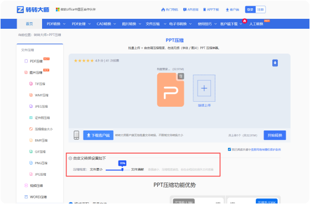Image resolution: width=310 pixels, height=204 pixels.
Task: Click the PNG压缩 icon in sidebar
Action: pyautogui.click(x=31, y=163)
